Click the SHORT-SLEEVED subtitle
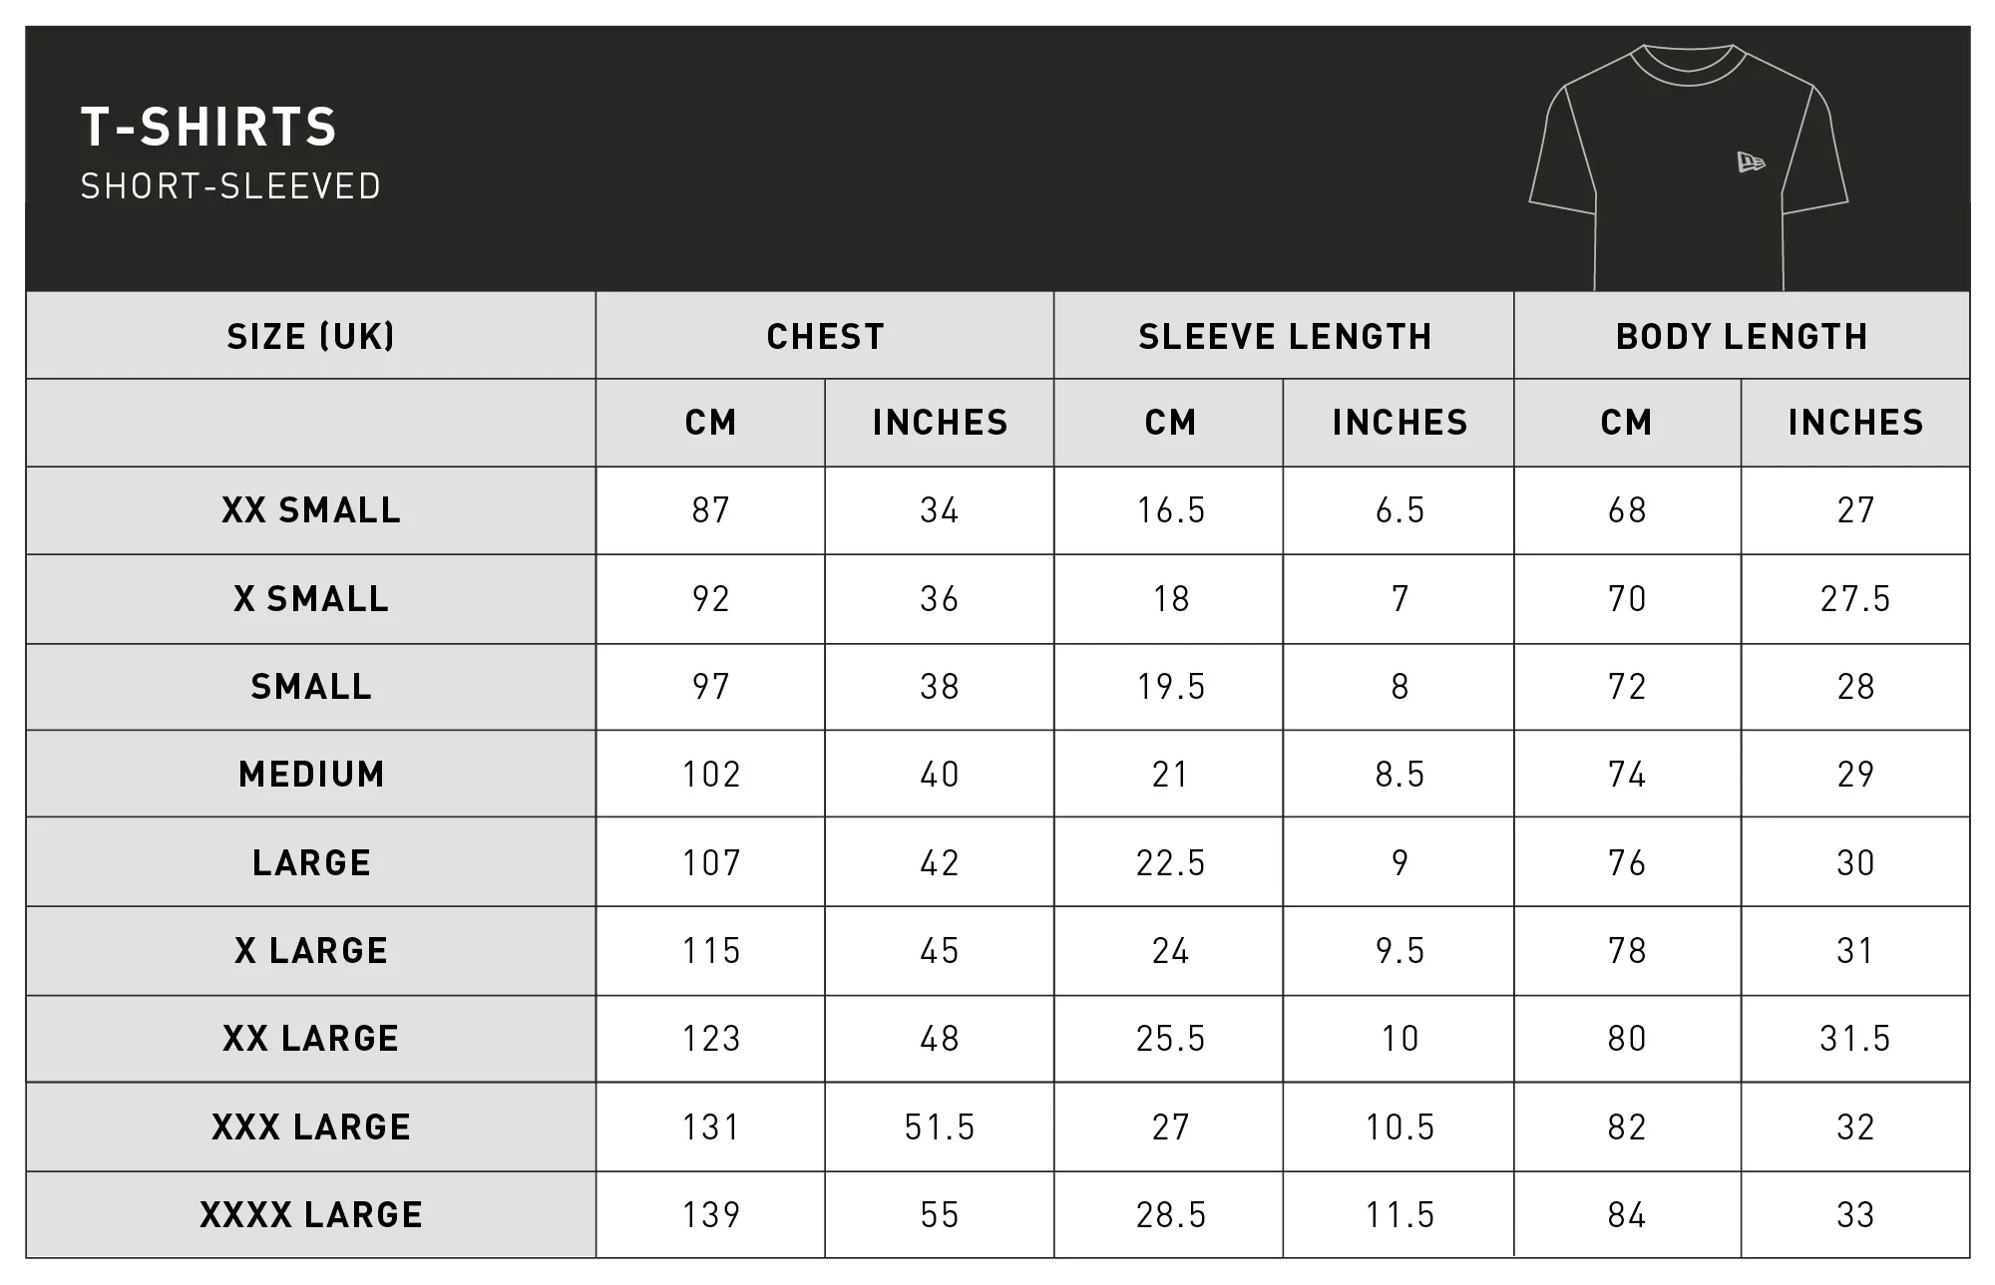 (x=230, y=186)
